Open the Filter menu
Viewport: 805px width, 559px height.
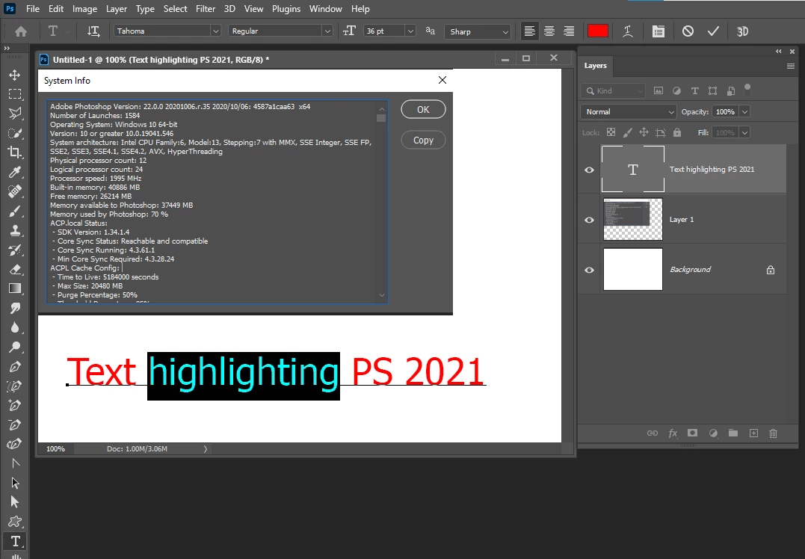pyautogui.click(x=206, y=9)
